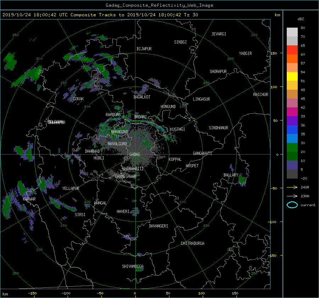Click the NAVALGUND city label
The width and height of the screenshot is (319, 298).
tap(117, 144)
